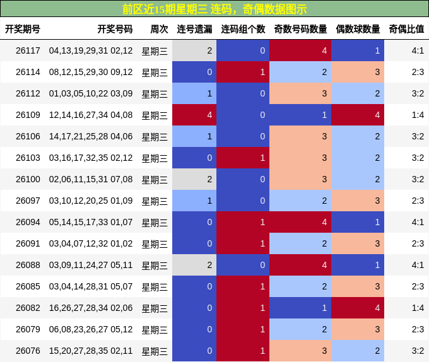Click issue number 26112
This screenshot has height=362, width=429.
pos(28,93)
